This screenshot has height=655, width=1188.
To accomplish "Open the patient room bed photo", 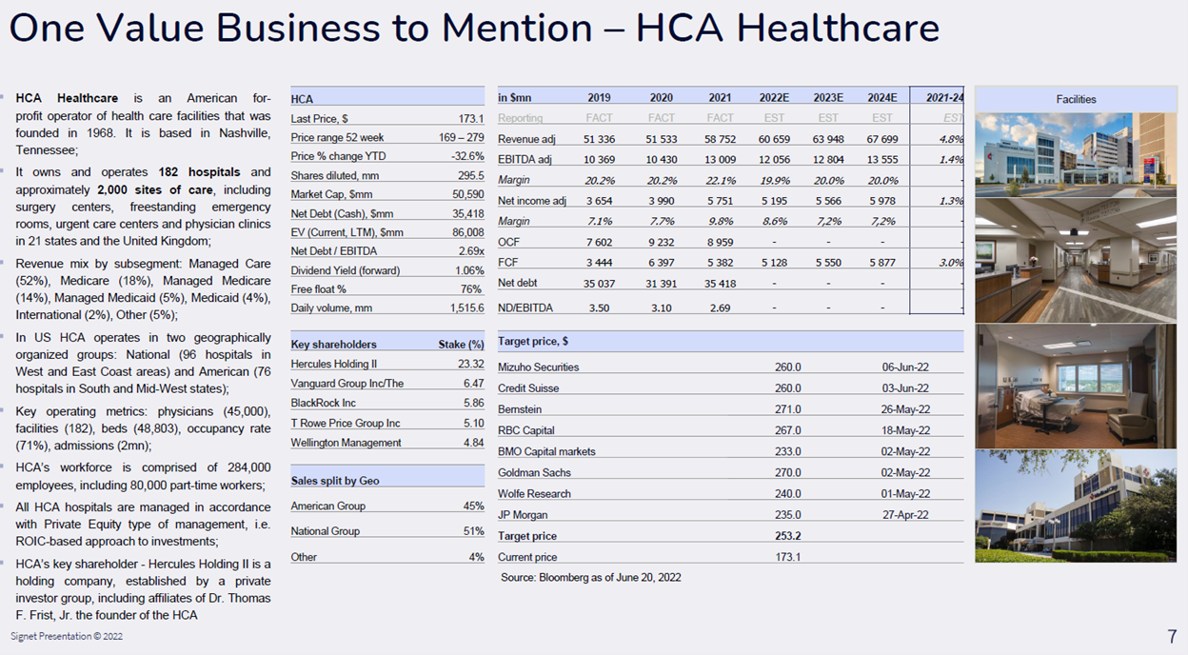I will (x=1076, y=385).
